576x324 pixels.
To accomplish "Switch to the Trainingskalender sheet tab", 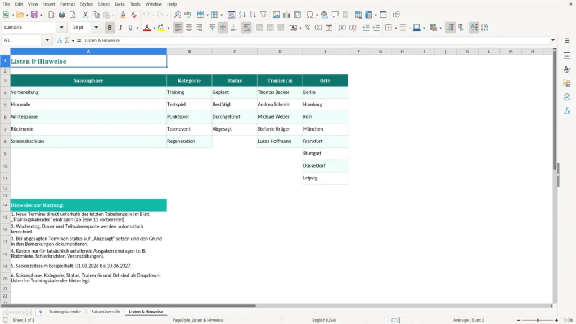I will click(65, 312).
